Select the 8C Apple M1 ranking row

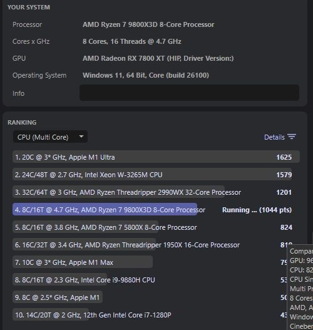click(150, 297)
